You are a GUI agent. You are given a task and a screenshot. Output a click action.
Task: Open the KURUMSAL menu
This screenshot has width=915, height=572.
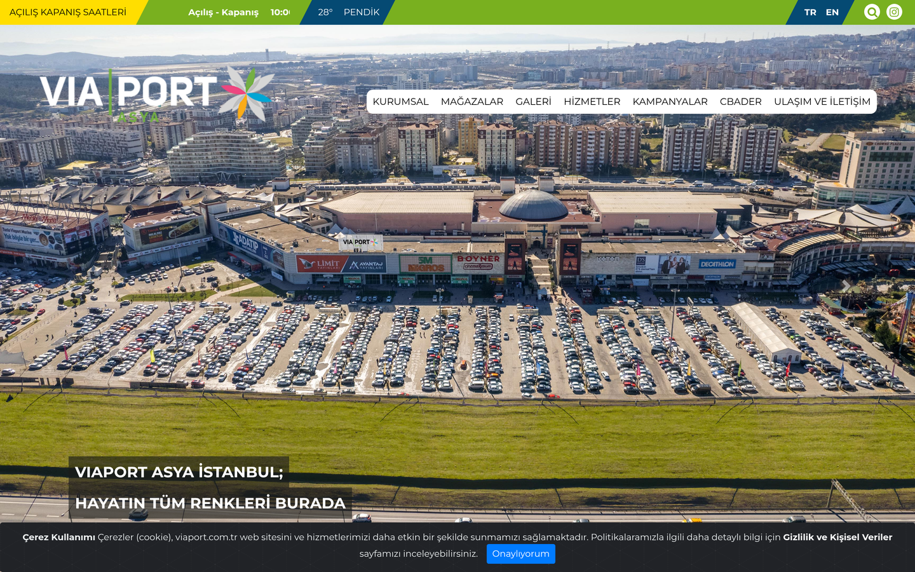400,102
